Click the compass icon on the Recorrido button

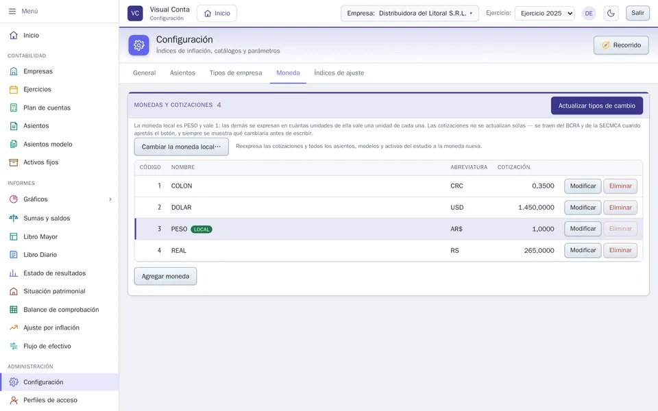(605, 45)
